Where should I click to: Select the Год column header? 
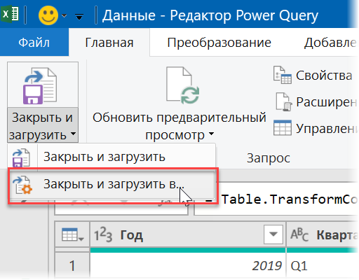coord(188,234)
